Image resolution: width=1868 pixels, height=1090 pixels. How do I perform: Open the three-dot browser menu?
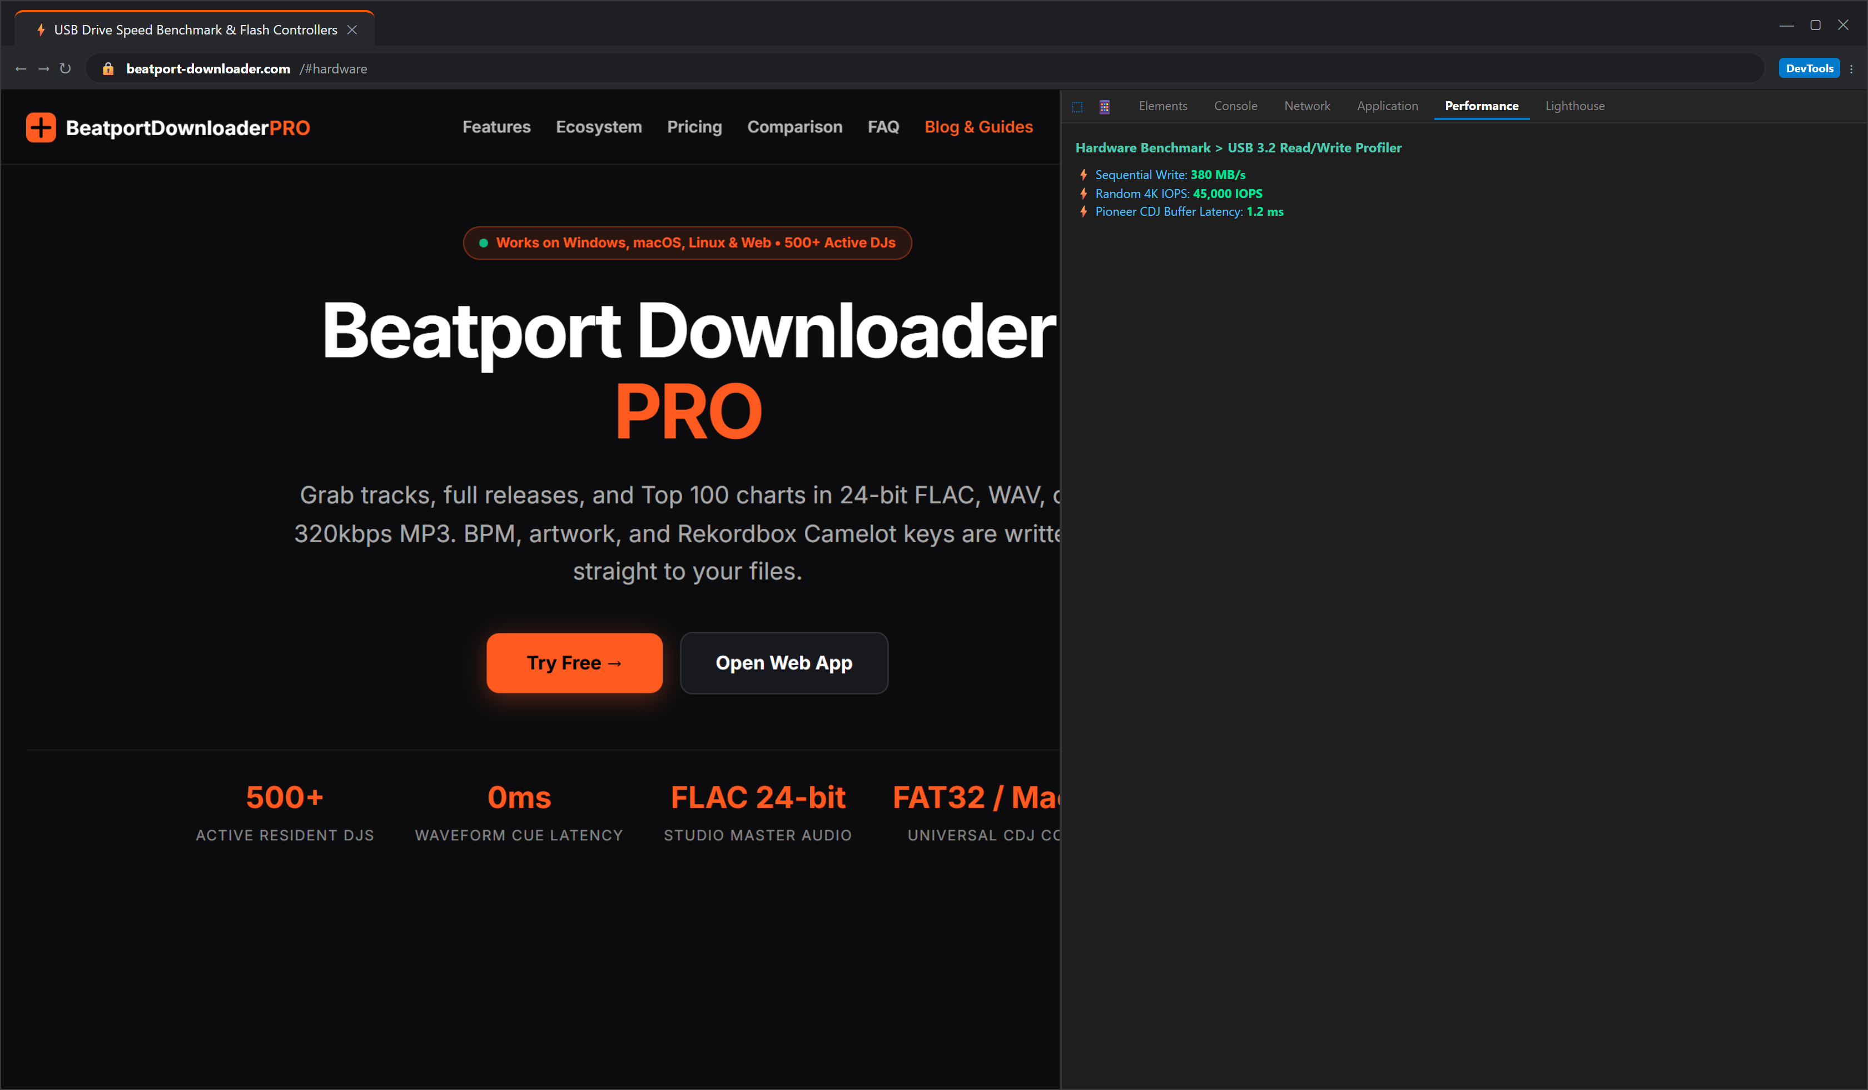coord(1852,68)
